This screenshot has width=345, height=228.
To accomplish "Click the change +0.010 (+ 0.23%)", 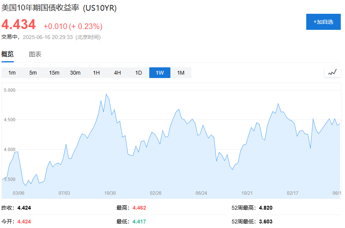I will click(x=73, y=26).
